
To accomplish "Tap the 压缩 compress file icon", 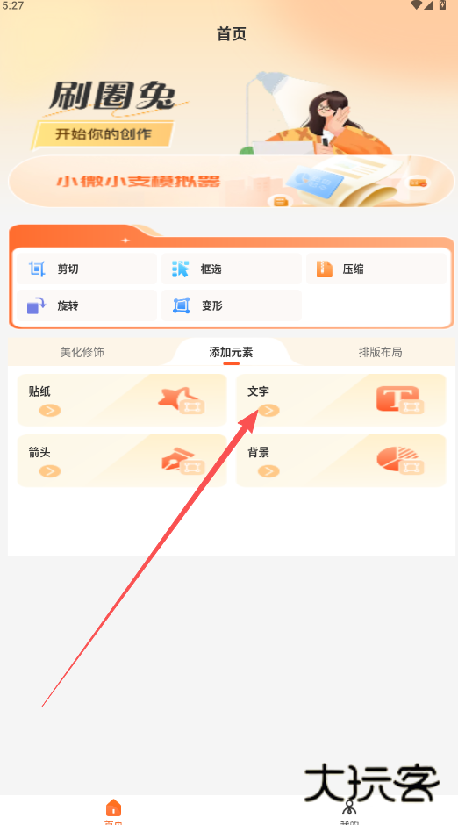I will pyautogui.click(x=325, y=269).
